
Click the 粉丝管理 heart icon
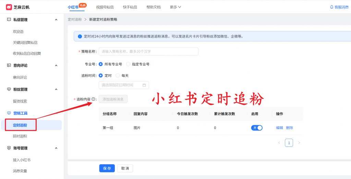9,89
